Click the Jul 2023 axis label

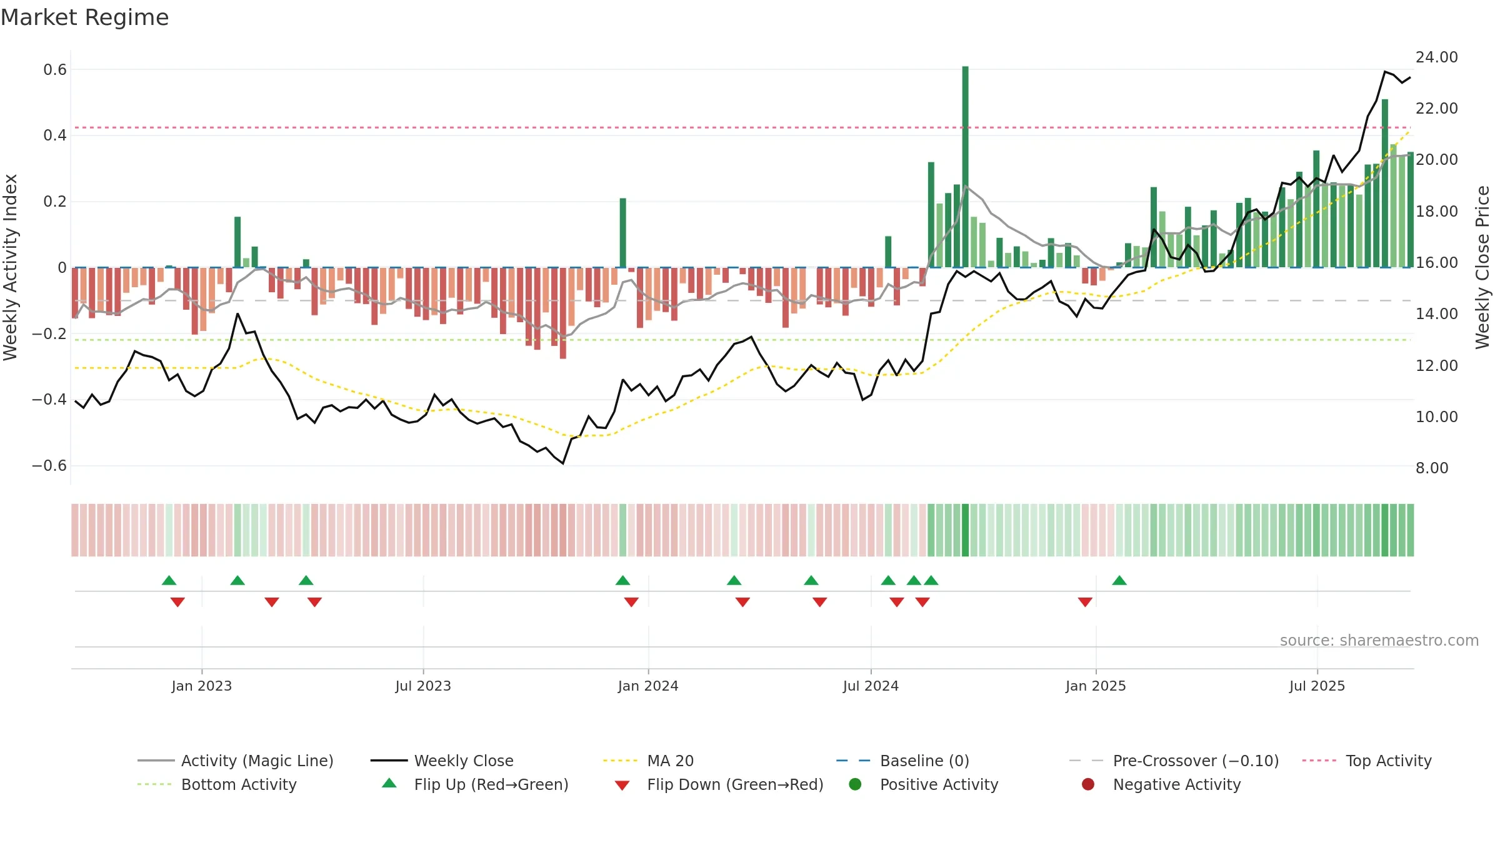click(423, 686)
